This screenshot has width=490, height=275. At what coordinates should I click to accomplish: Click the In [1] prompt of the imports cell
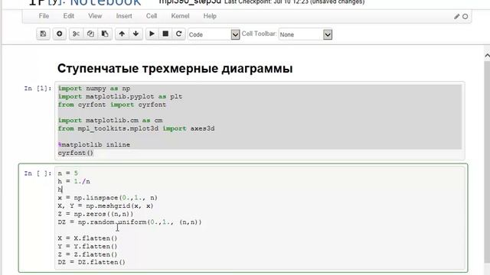(38, 89)
